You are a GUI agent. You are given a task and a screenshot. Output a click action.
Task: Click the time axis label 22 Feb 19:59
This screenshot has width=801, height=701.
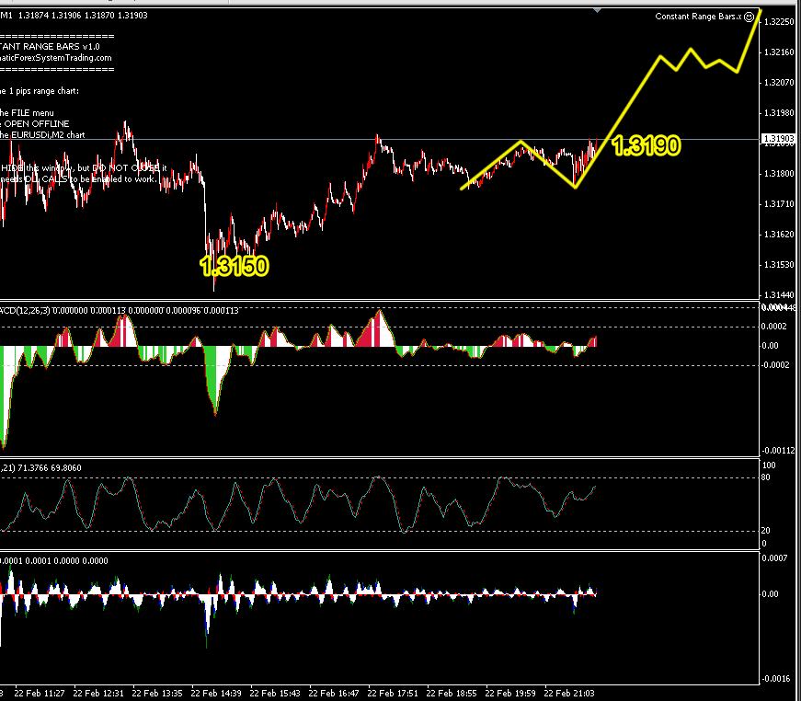(x=509, y=694)
